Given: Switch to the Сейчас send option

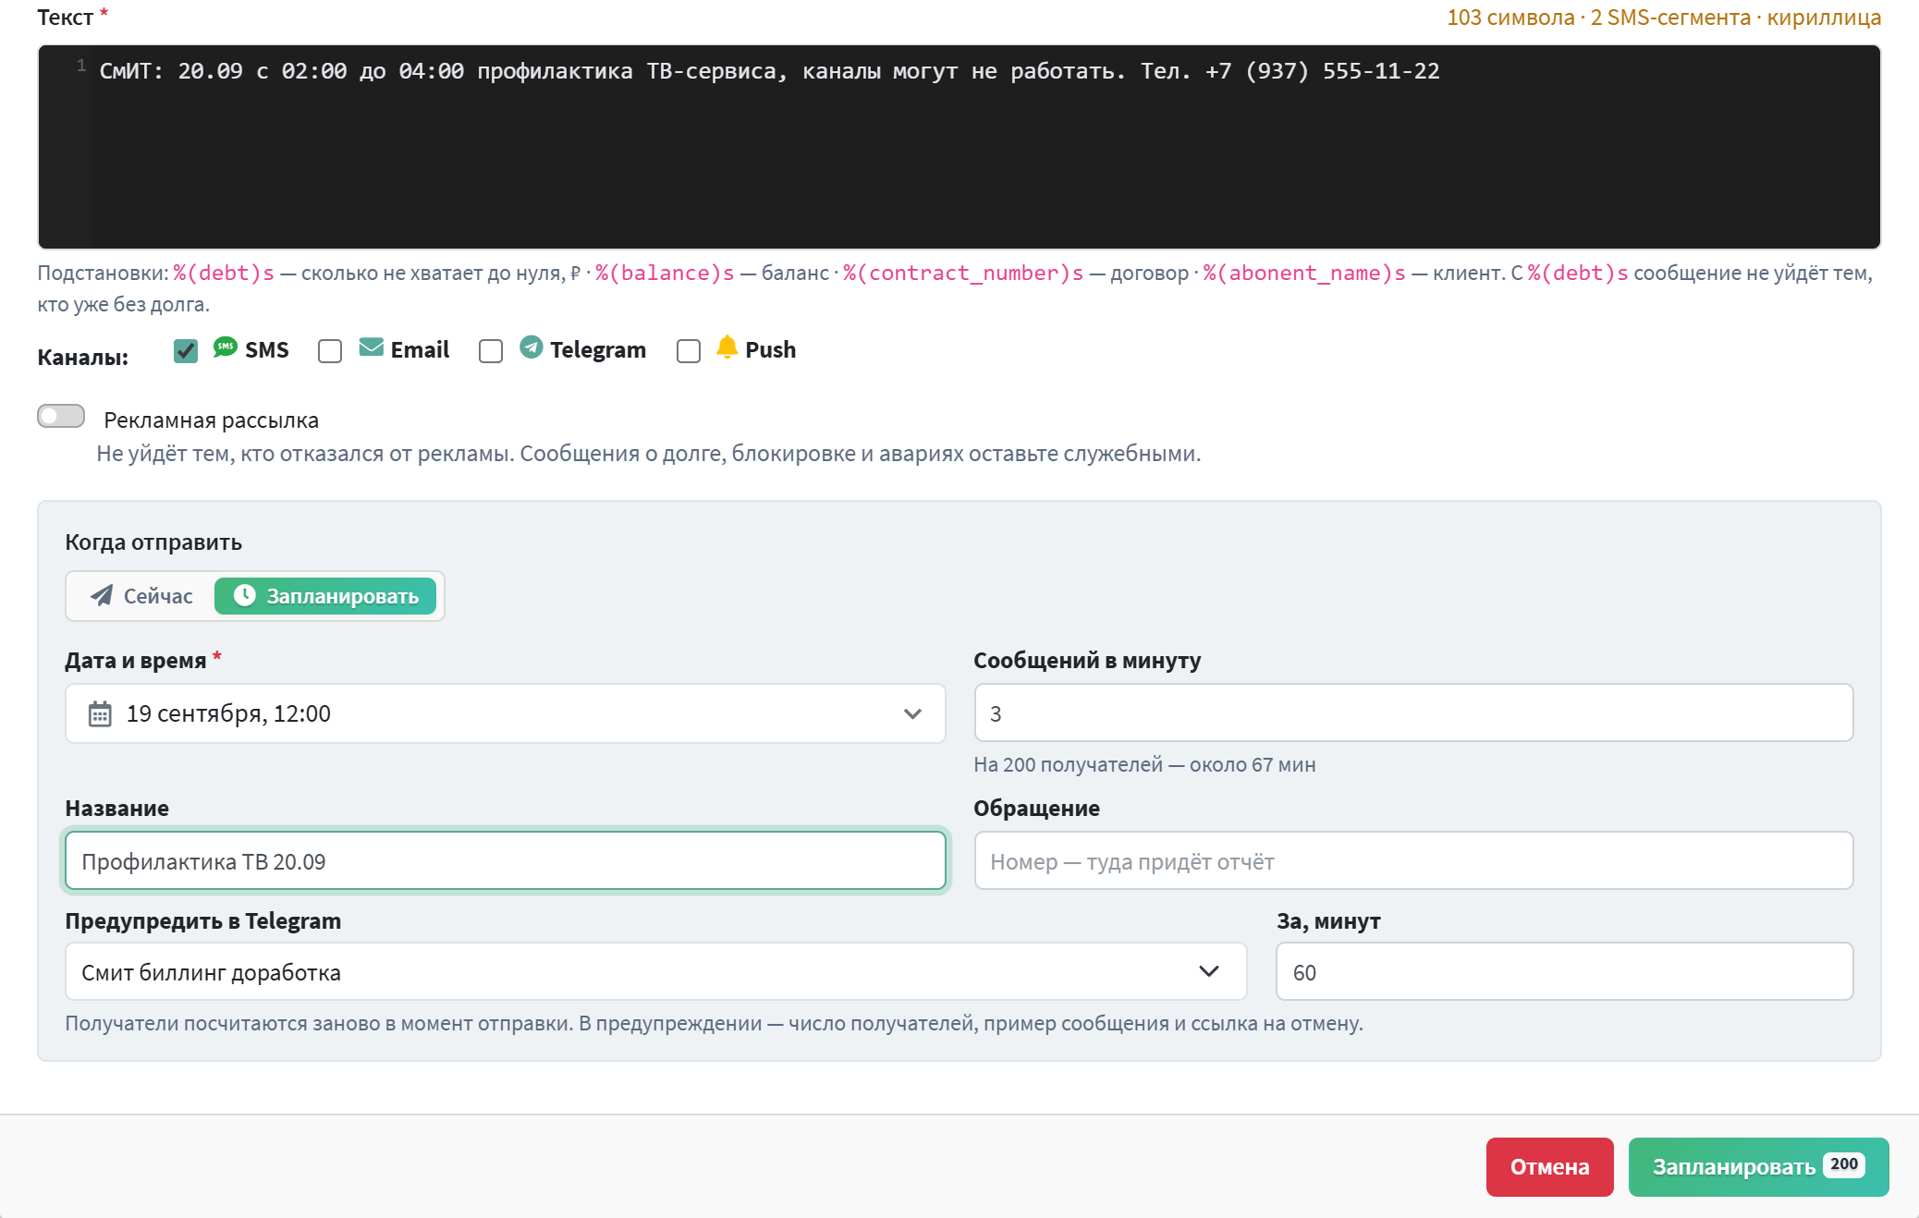Looking at the screenshot, I should click(141, 596).
